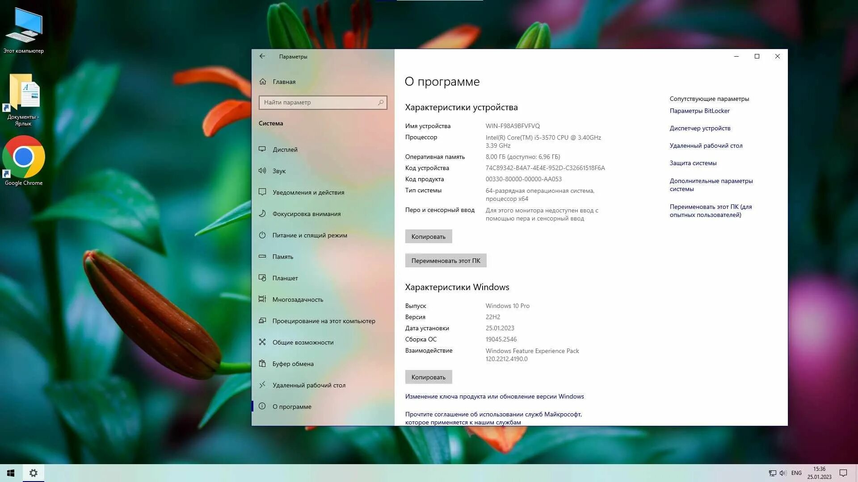
Task: Open Многозадачность settings section
Action: point(298,299)
